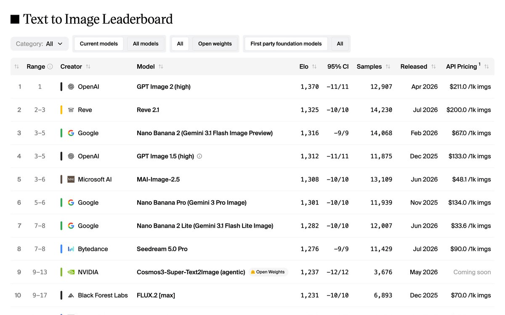Sort table by Model column
The height and width of the screenshot is (315, 505).
click(x=161, y=66)
